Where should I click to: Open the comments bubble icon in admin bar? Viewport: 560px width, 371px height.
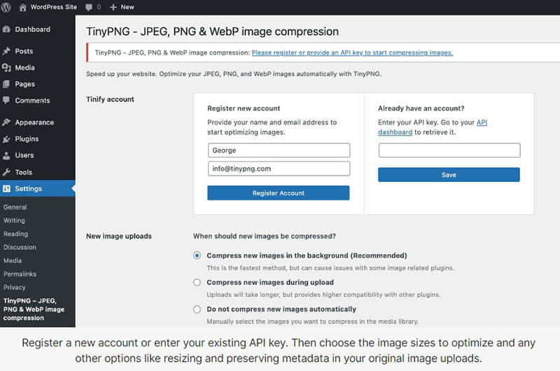coord(90,6)
